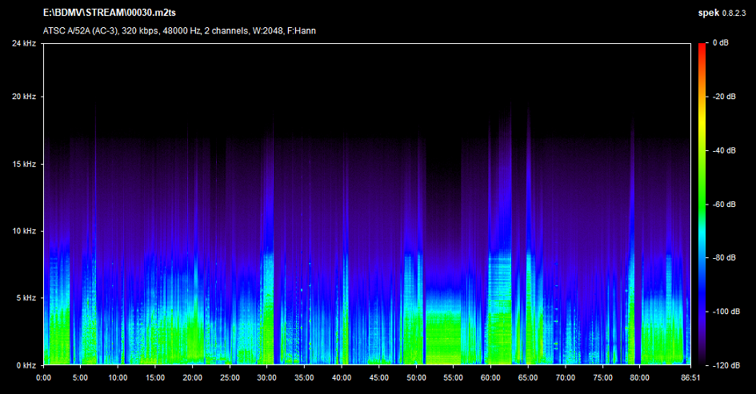The image size is (756, 394).
Task: Click the 5 kHz frequency axis label
Action: [x=25, y=298]
